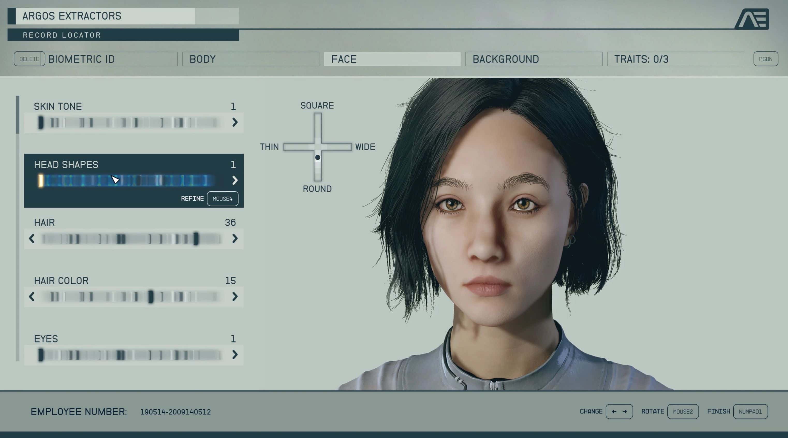Open the Traits 0/3 tab
The image size is (788, 438).
tap(675, 59)
